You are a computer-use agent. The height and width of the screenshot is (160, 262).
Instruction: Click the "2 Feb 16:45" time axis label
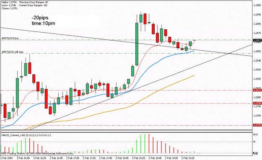(57, 158)
